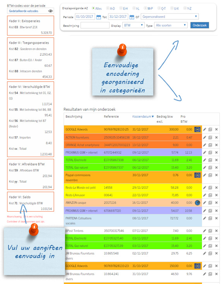Duplicate the ACTION fournitures expense row
Viewport: 223px width, 284px height.
[210, 137]
